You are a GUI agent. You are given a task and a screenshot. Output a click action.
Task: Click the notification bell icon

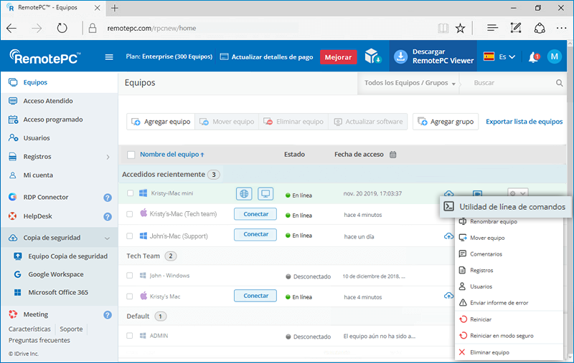tap(533, 57)
